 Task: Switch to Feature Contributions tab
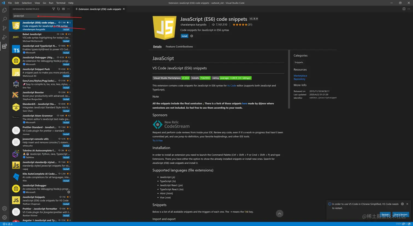[x=179, y=47]
